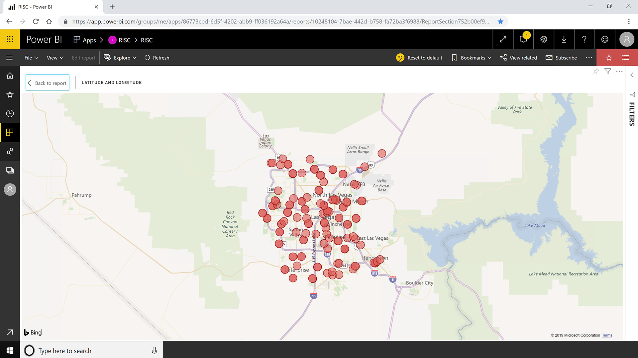Click the download arrow icon
Screen dimensions: 638x358
point(564,39)
